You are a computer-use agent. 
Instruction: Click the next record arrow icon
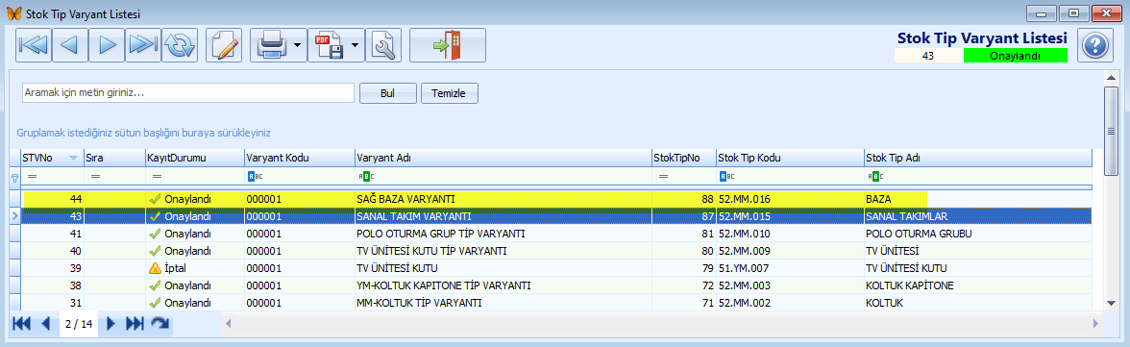[x=107, y=45]
